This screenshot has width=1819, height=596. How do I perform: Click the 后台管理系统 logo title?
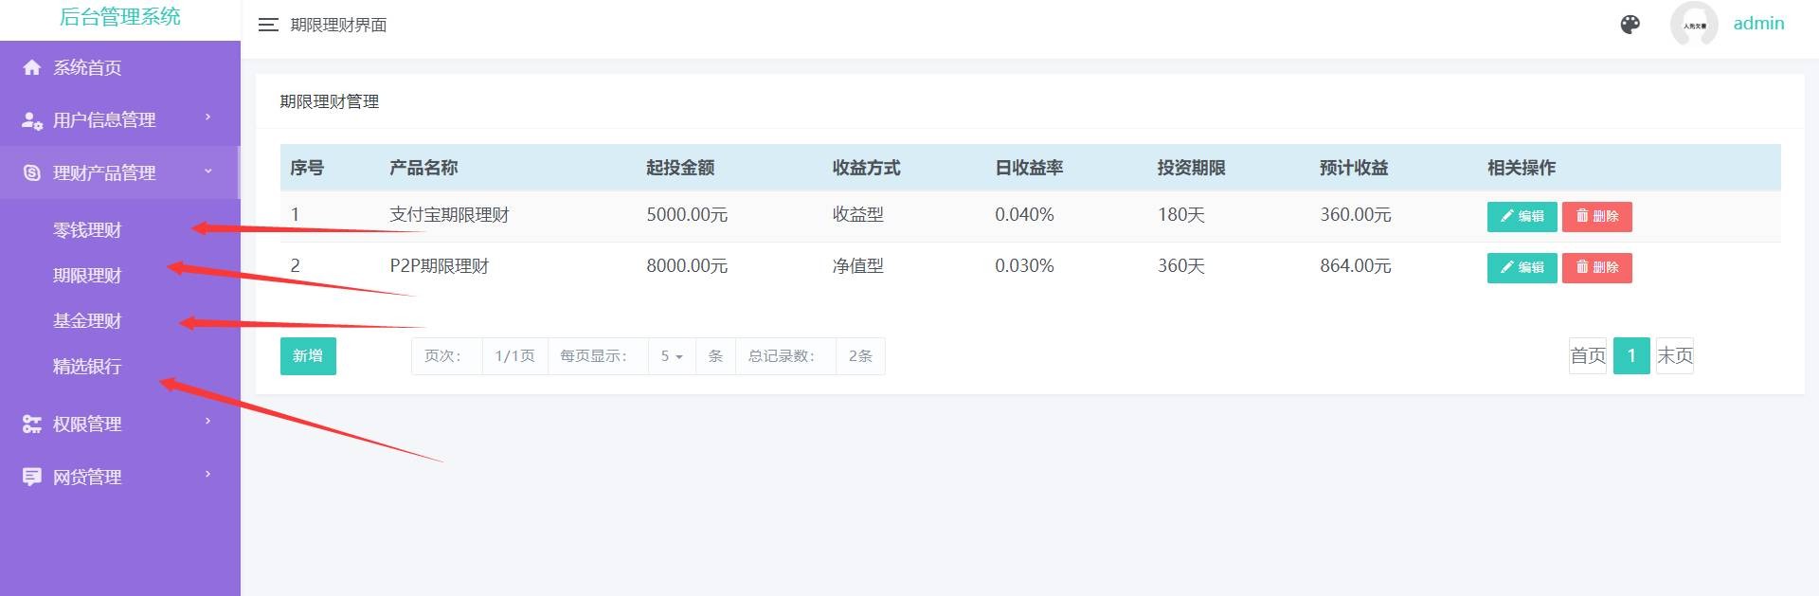coord(119,17)
